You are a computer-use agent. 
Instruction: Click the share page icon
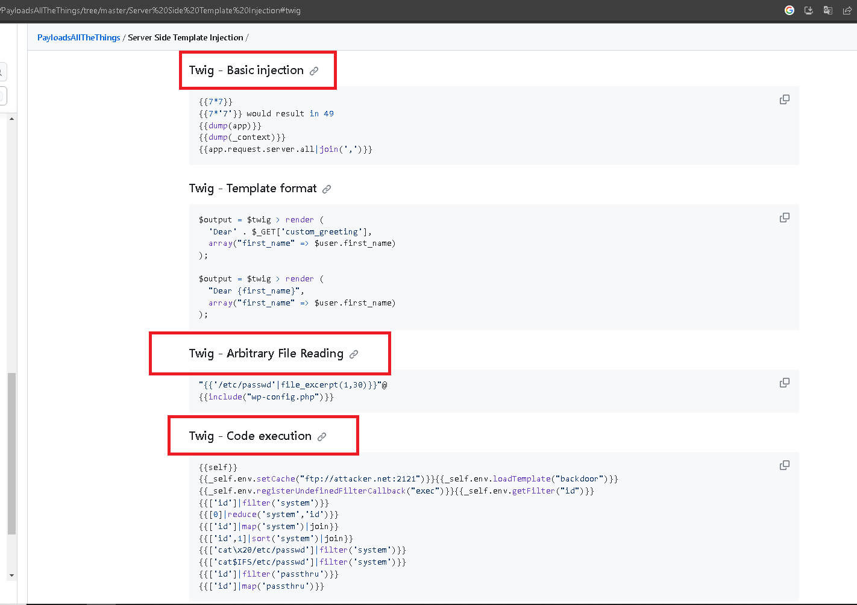coord(847,10)
